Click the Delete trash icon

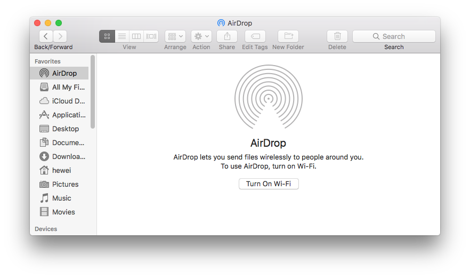tap(337, 36)
